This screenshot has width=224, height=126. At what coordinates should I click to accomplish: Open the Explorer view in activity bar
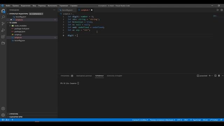coord(3,11)
